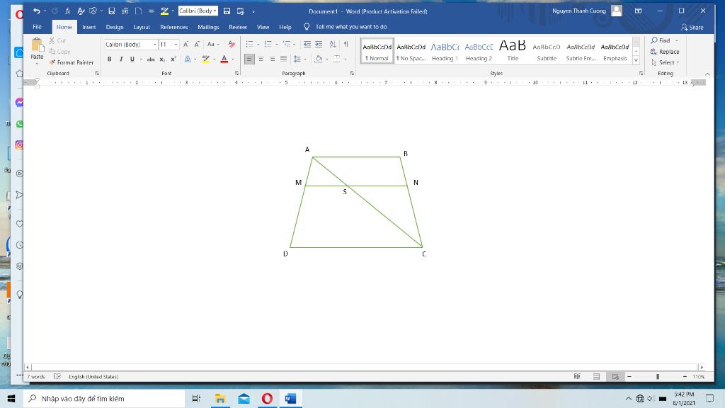Click the Zoom Out minus button in status bar

[x=629, y=377]
